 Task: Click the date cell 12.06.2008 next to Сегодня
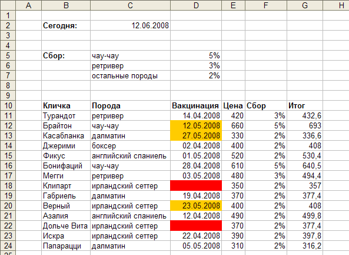(x=131, y=25)
